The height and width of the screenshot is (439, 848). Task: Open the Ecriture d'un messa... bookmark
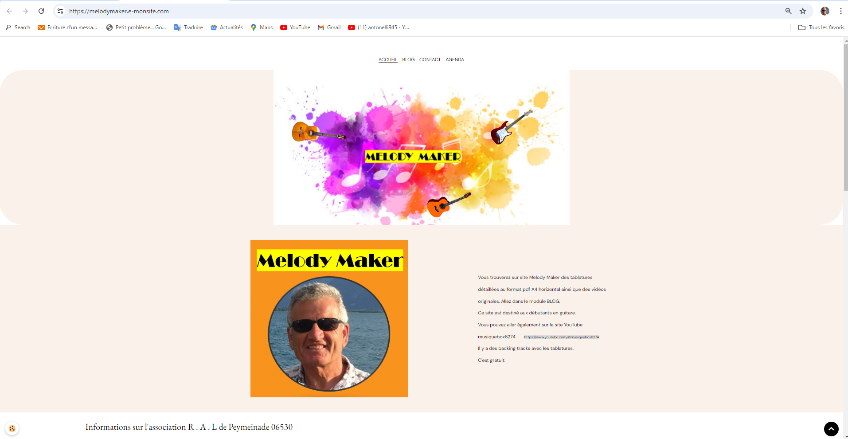click(x=67, y=27)
